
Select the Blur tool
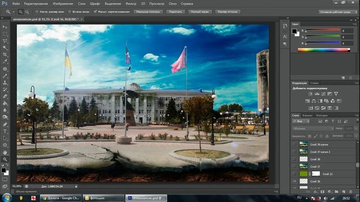(x=5, y=110)
